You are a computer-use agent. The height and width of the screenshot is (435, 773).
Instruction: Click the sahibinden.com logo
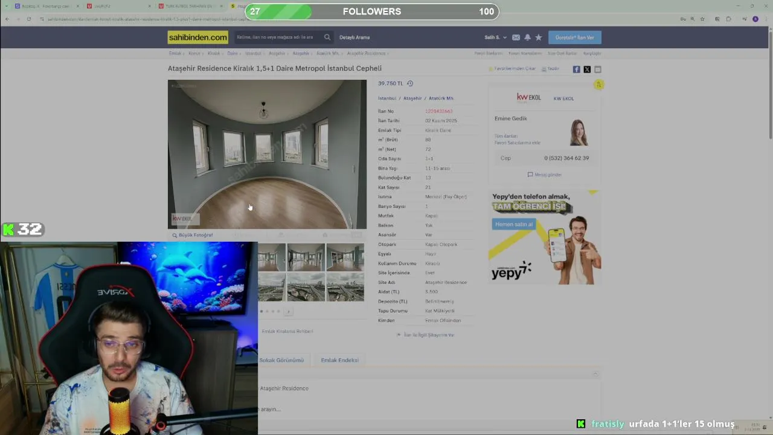(198, 37)
